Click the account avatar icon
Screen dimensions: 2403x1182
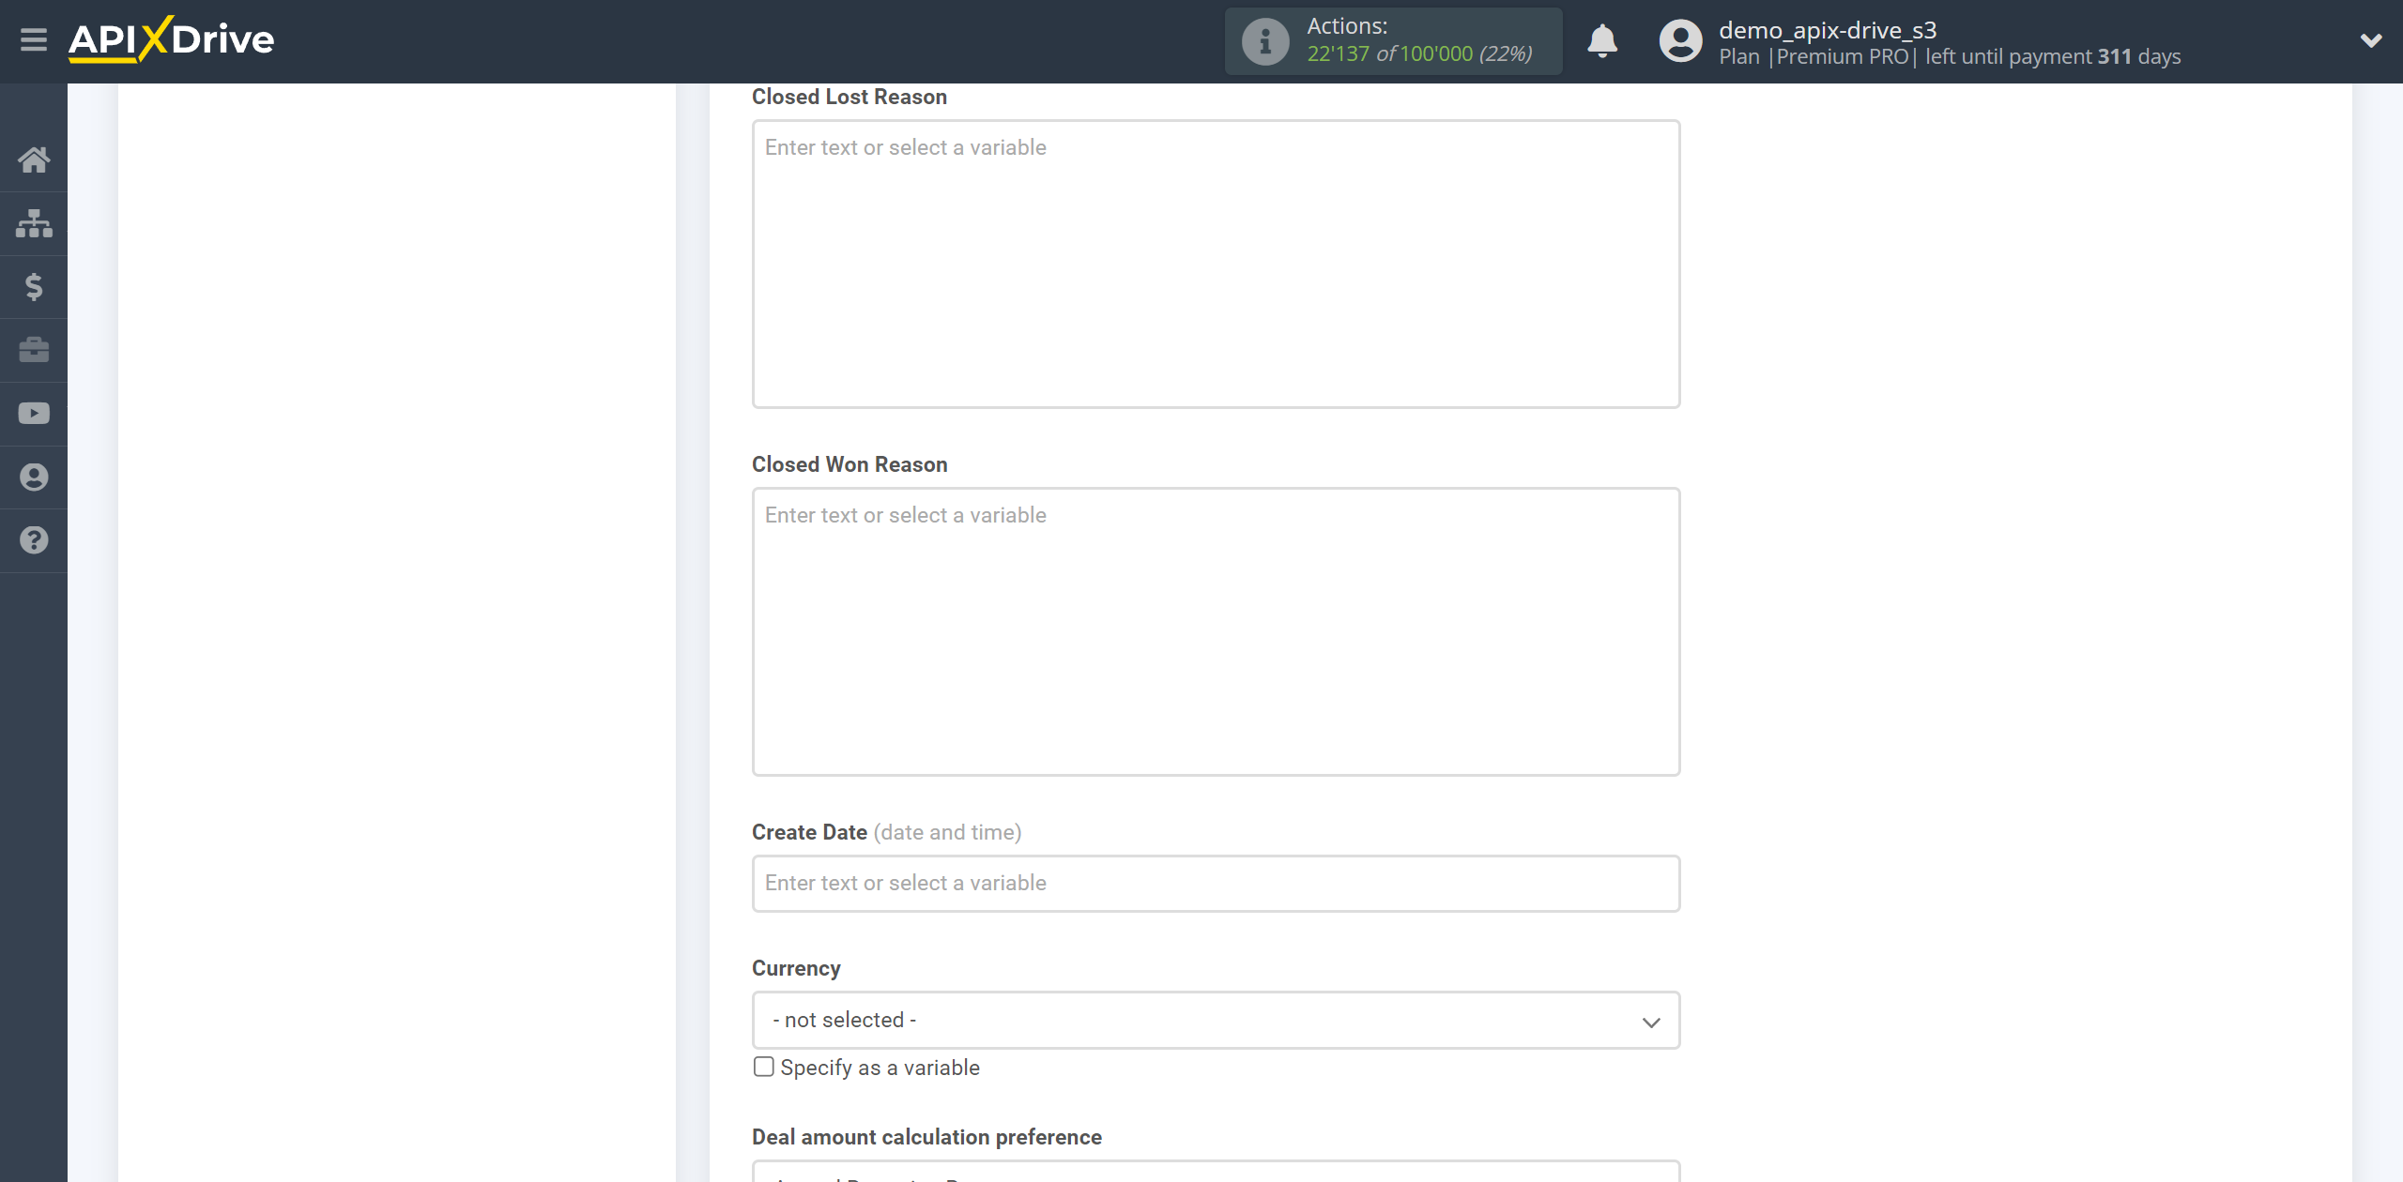coord(1680,41)
